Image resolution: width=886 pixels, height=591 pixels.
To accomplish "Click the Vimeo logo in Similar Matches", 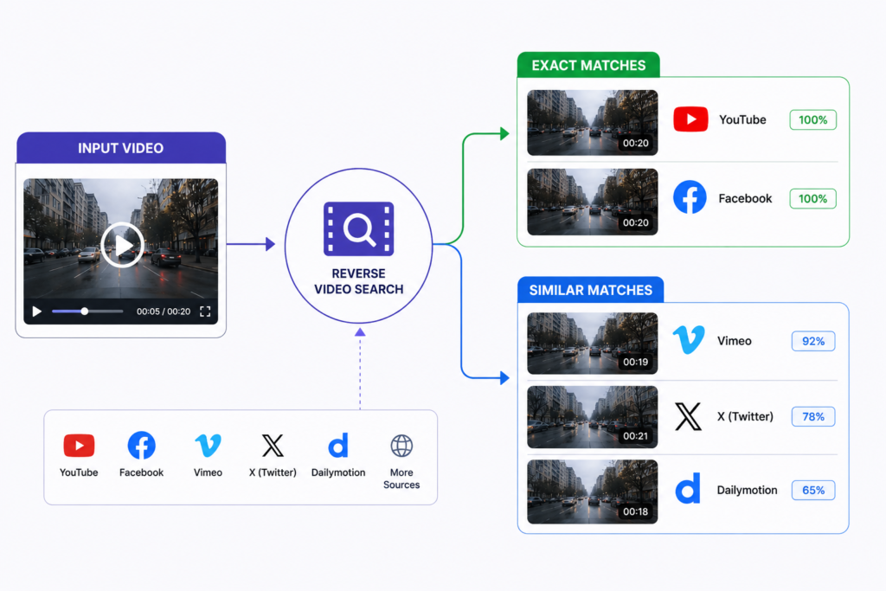I will click(689, 339).
